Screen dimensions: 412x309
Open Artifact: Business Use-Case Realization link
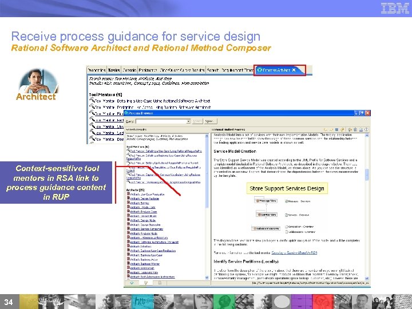click(153, 251)
